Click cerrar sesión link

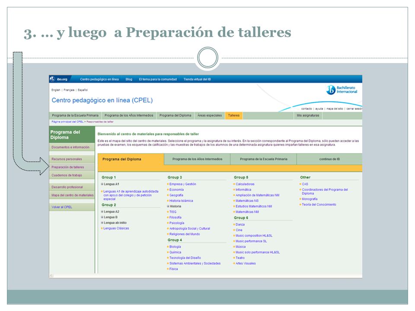pos(354,109)
